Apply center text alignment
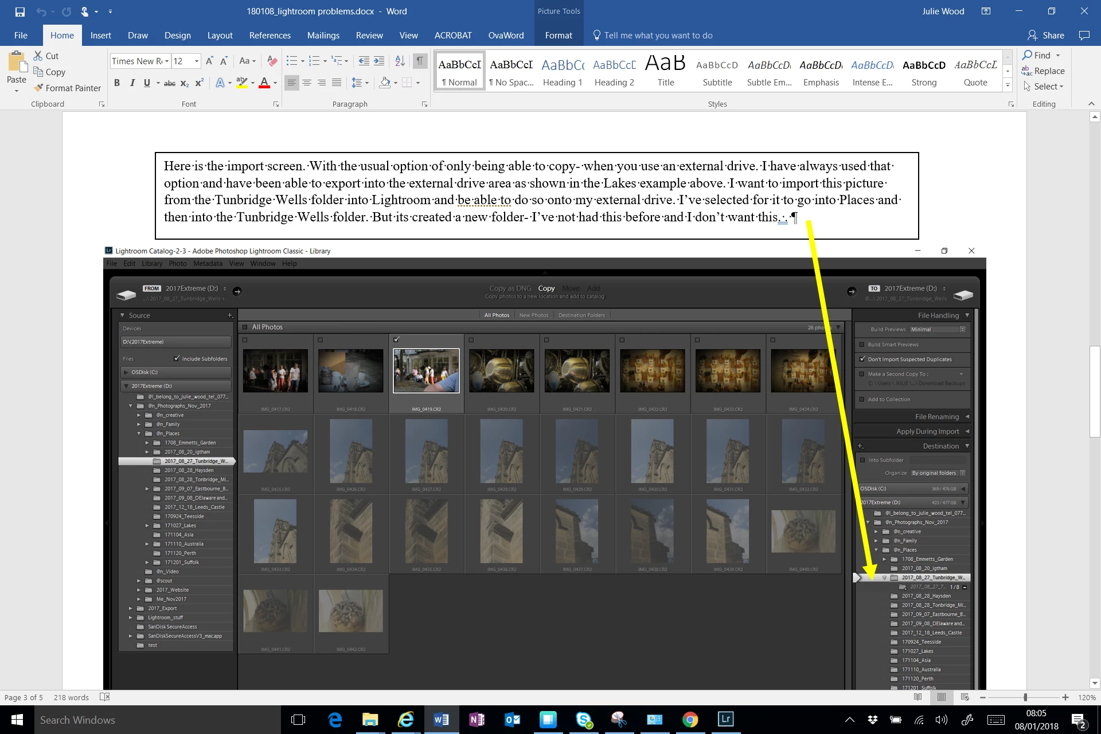 307,83
